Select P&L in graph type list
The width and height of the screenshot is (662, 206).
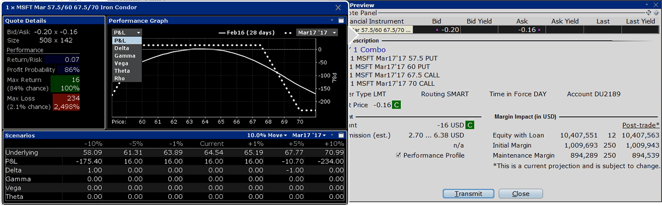(127, 40)
